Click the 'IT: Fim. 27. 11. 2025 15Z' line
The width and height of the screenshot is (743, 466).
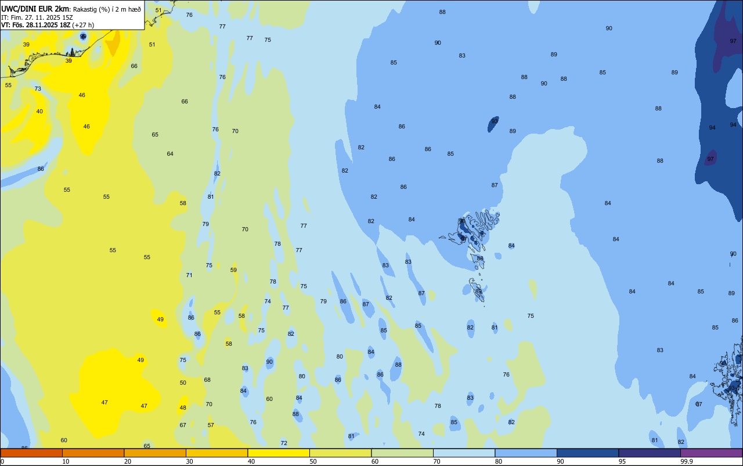(37, 17)
